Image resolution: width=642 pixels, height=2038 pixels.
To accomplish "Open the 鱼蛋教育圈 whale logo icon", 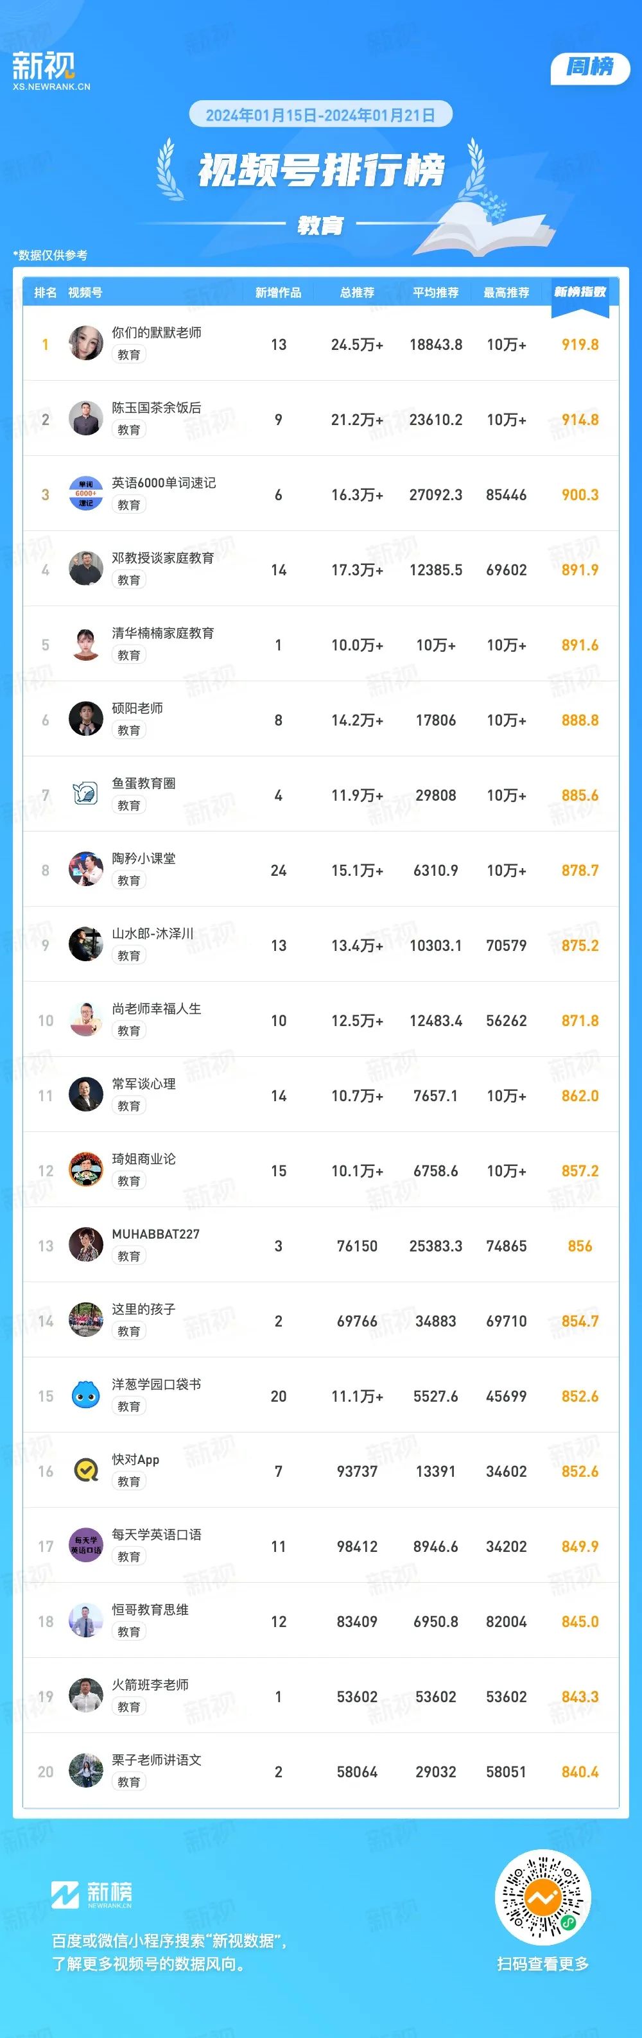I will coord(85,794).
